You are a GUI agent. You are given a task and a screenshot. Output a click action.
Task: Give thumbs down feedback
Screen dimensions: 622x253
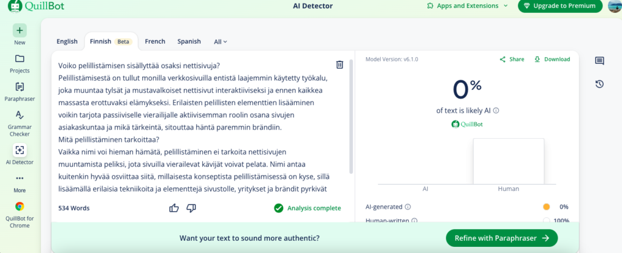pos(191,208)
